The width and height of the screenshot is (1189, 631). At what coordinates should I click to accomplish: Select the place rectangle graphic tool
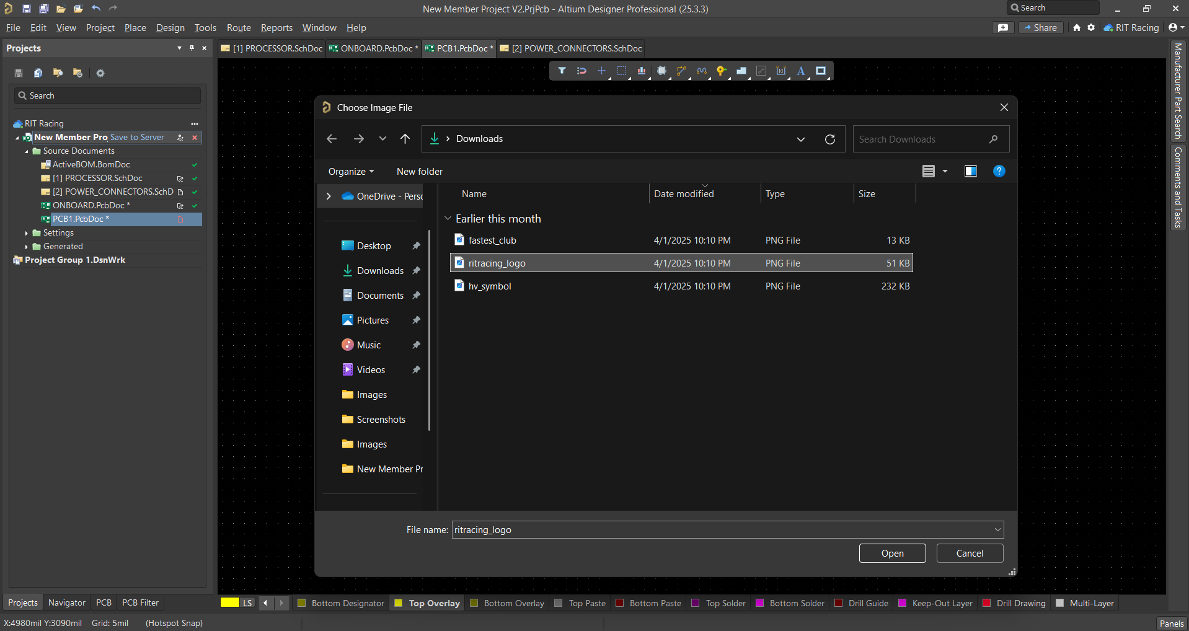821,71
